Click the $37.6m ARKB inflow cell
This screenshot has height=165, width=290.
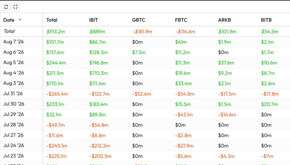[x=226, y=63]
